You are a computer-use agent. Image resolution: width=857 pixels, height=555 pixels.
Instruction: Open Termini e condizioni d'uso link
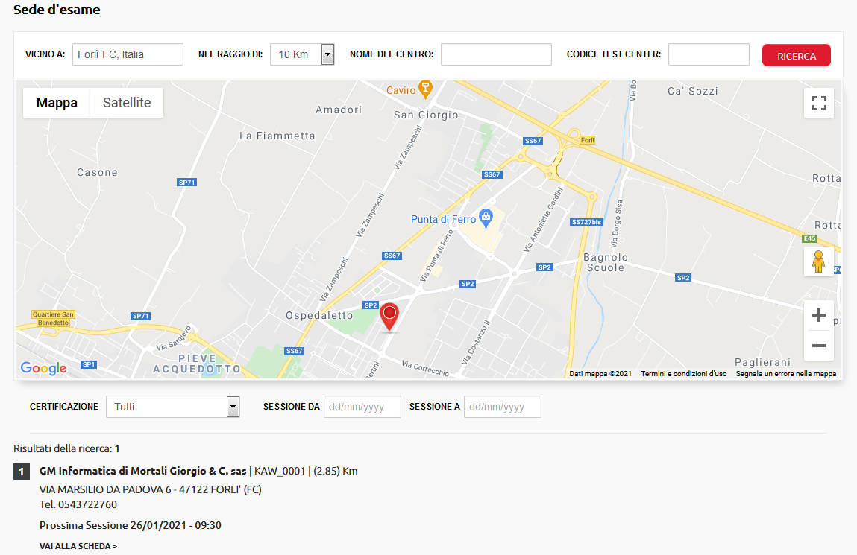[x=684, y=374]
